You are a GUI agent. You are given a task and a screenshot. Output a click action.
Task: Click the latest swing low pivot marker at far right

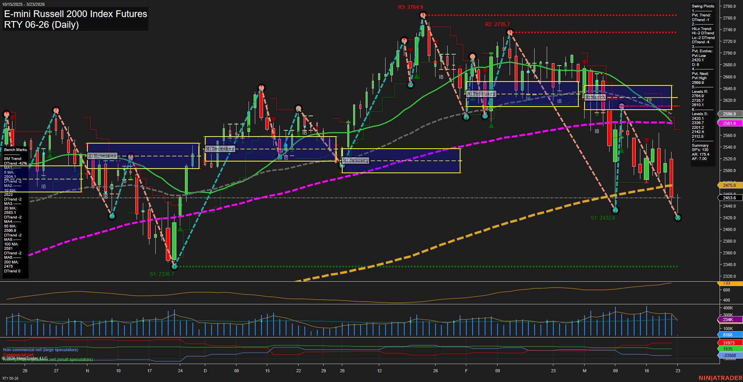pyautogui.click(x=677, y=218)
